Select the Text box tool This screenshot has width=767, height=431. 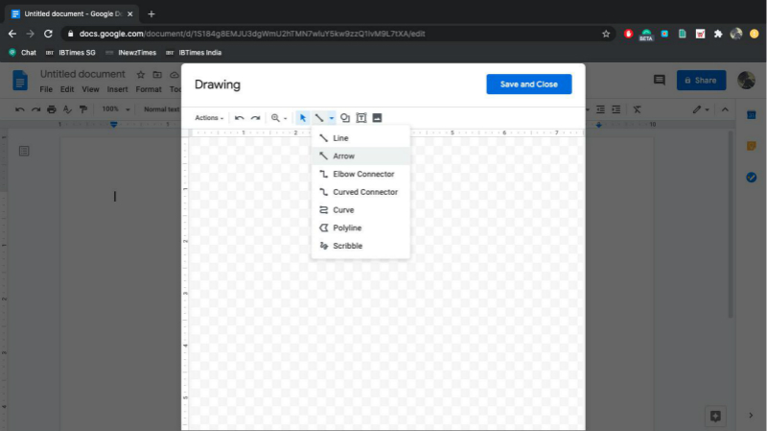pos(361,118)
